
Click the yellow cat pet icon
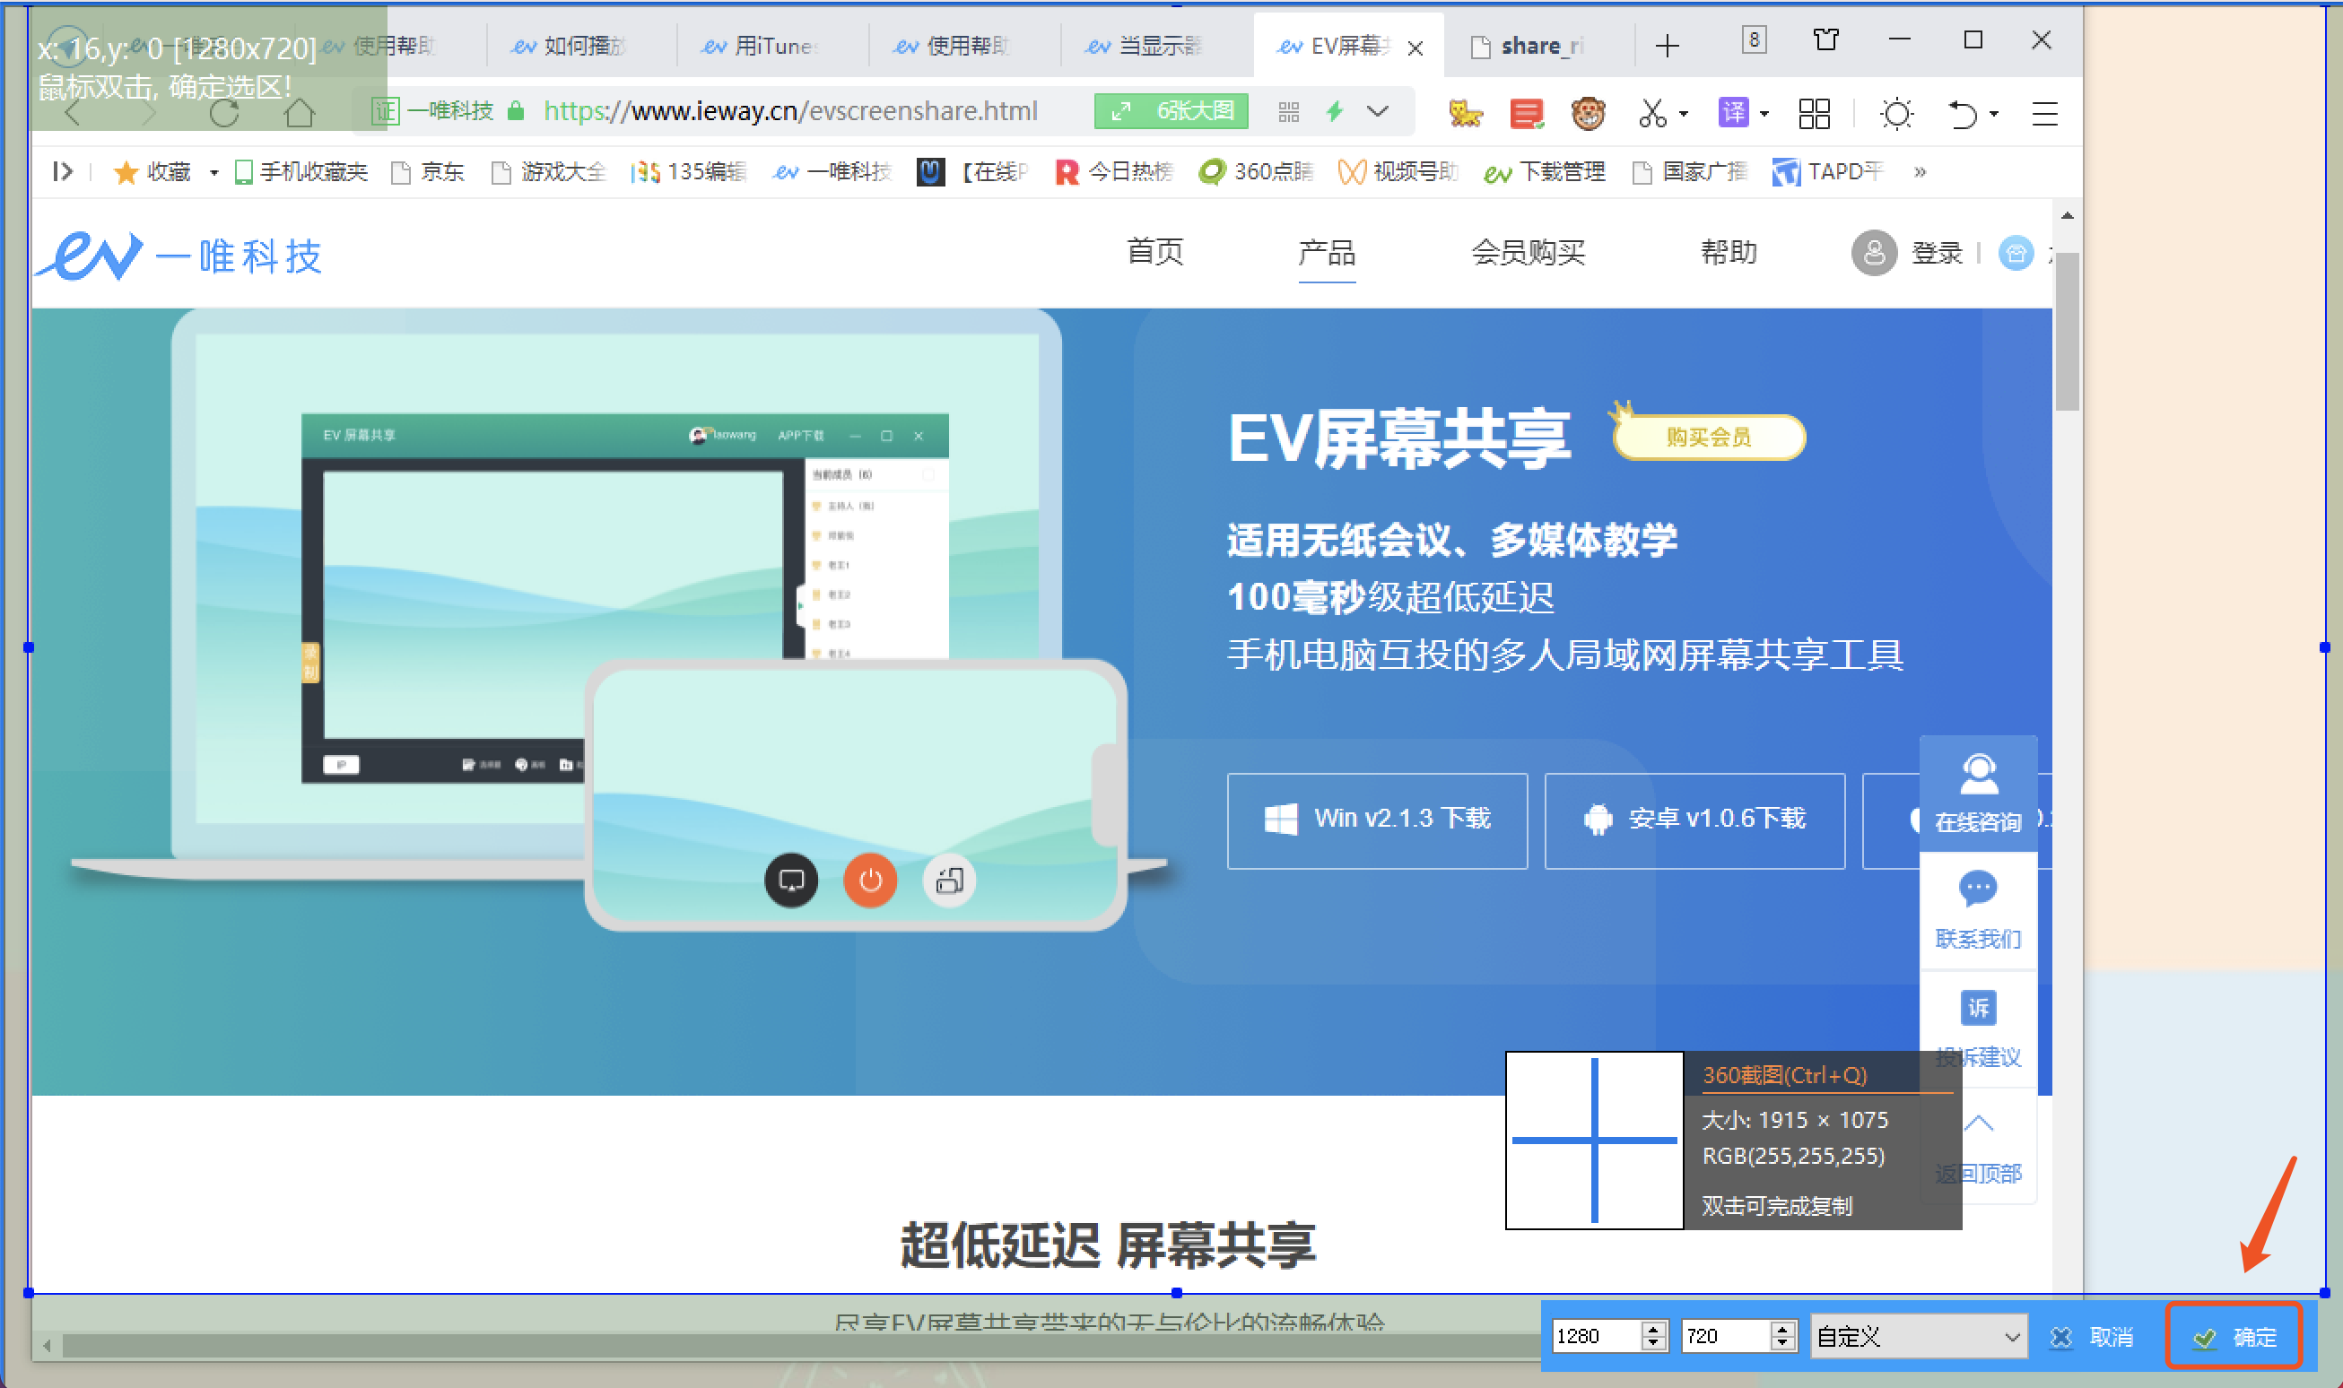point(1467,112)
